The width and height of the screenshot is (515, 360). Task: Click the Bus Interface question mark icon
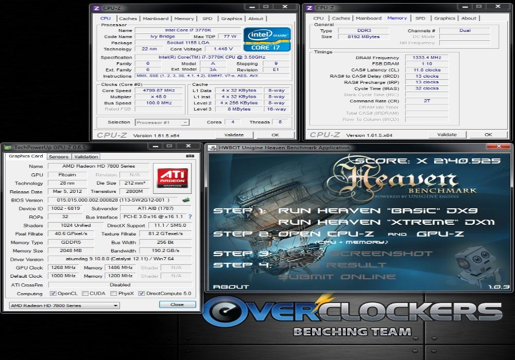coord(190,217)
